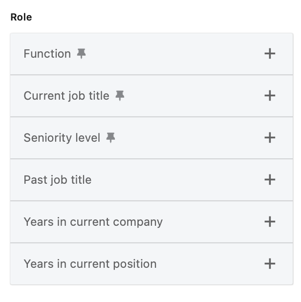Click plus icon for Years in current position
The width and height of the screenshot is (301, 302).
(270, 264)
